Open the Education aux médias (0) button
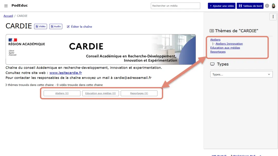Image resolution: width=278 pixels, height=156 pixels. pos(101,93)
